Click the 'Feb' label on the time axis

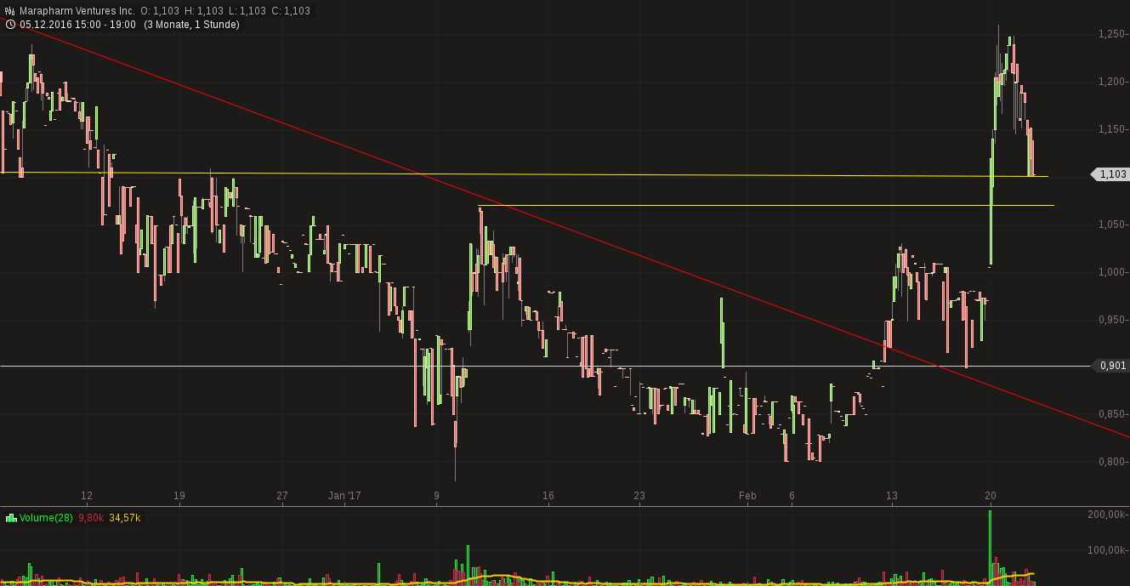[747, 495]
